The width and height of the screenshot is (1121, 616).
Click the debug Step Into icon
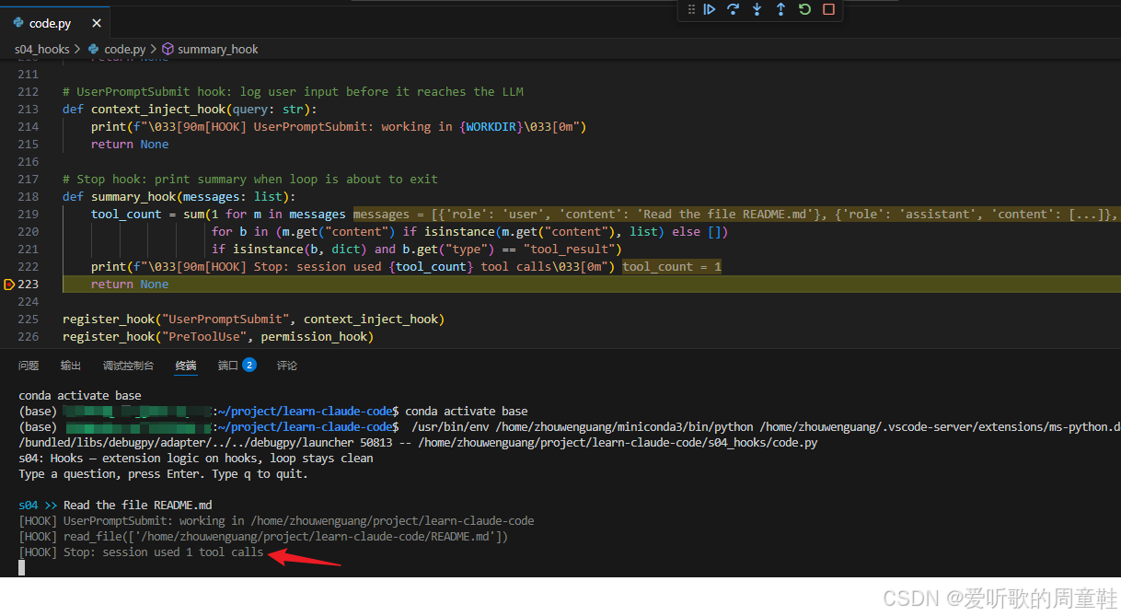pos(757,9)
